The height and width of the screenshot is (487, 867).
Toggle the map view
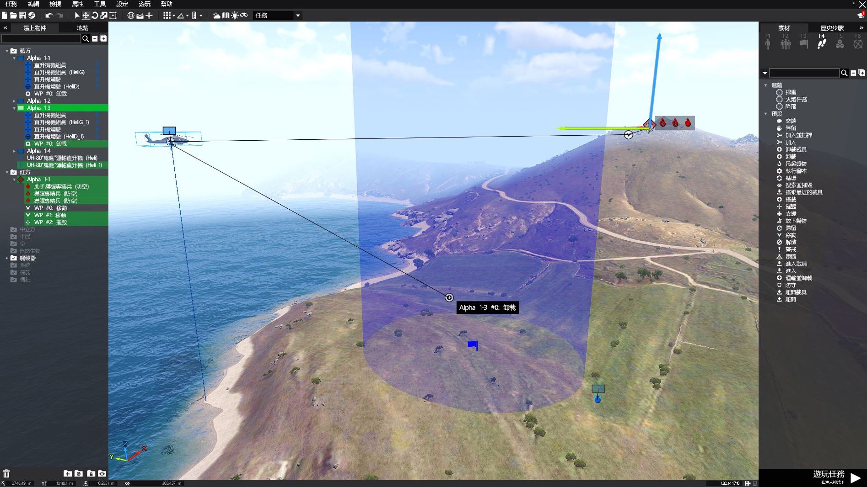pyautogui.click(x=226, y=15)
